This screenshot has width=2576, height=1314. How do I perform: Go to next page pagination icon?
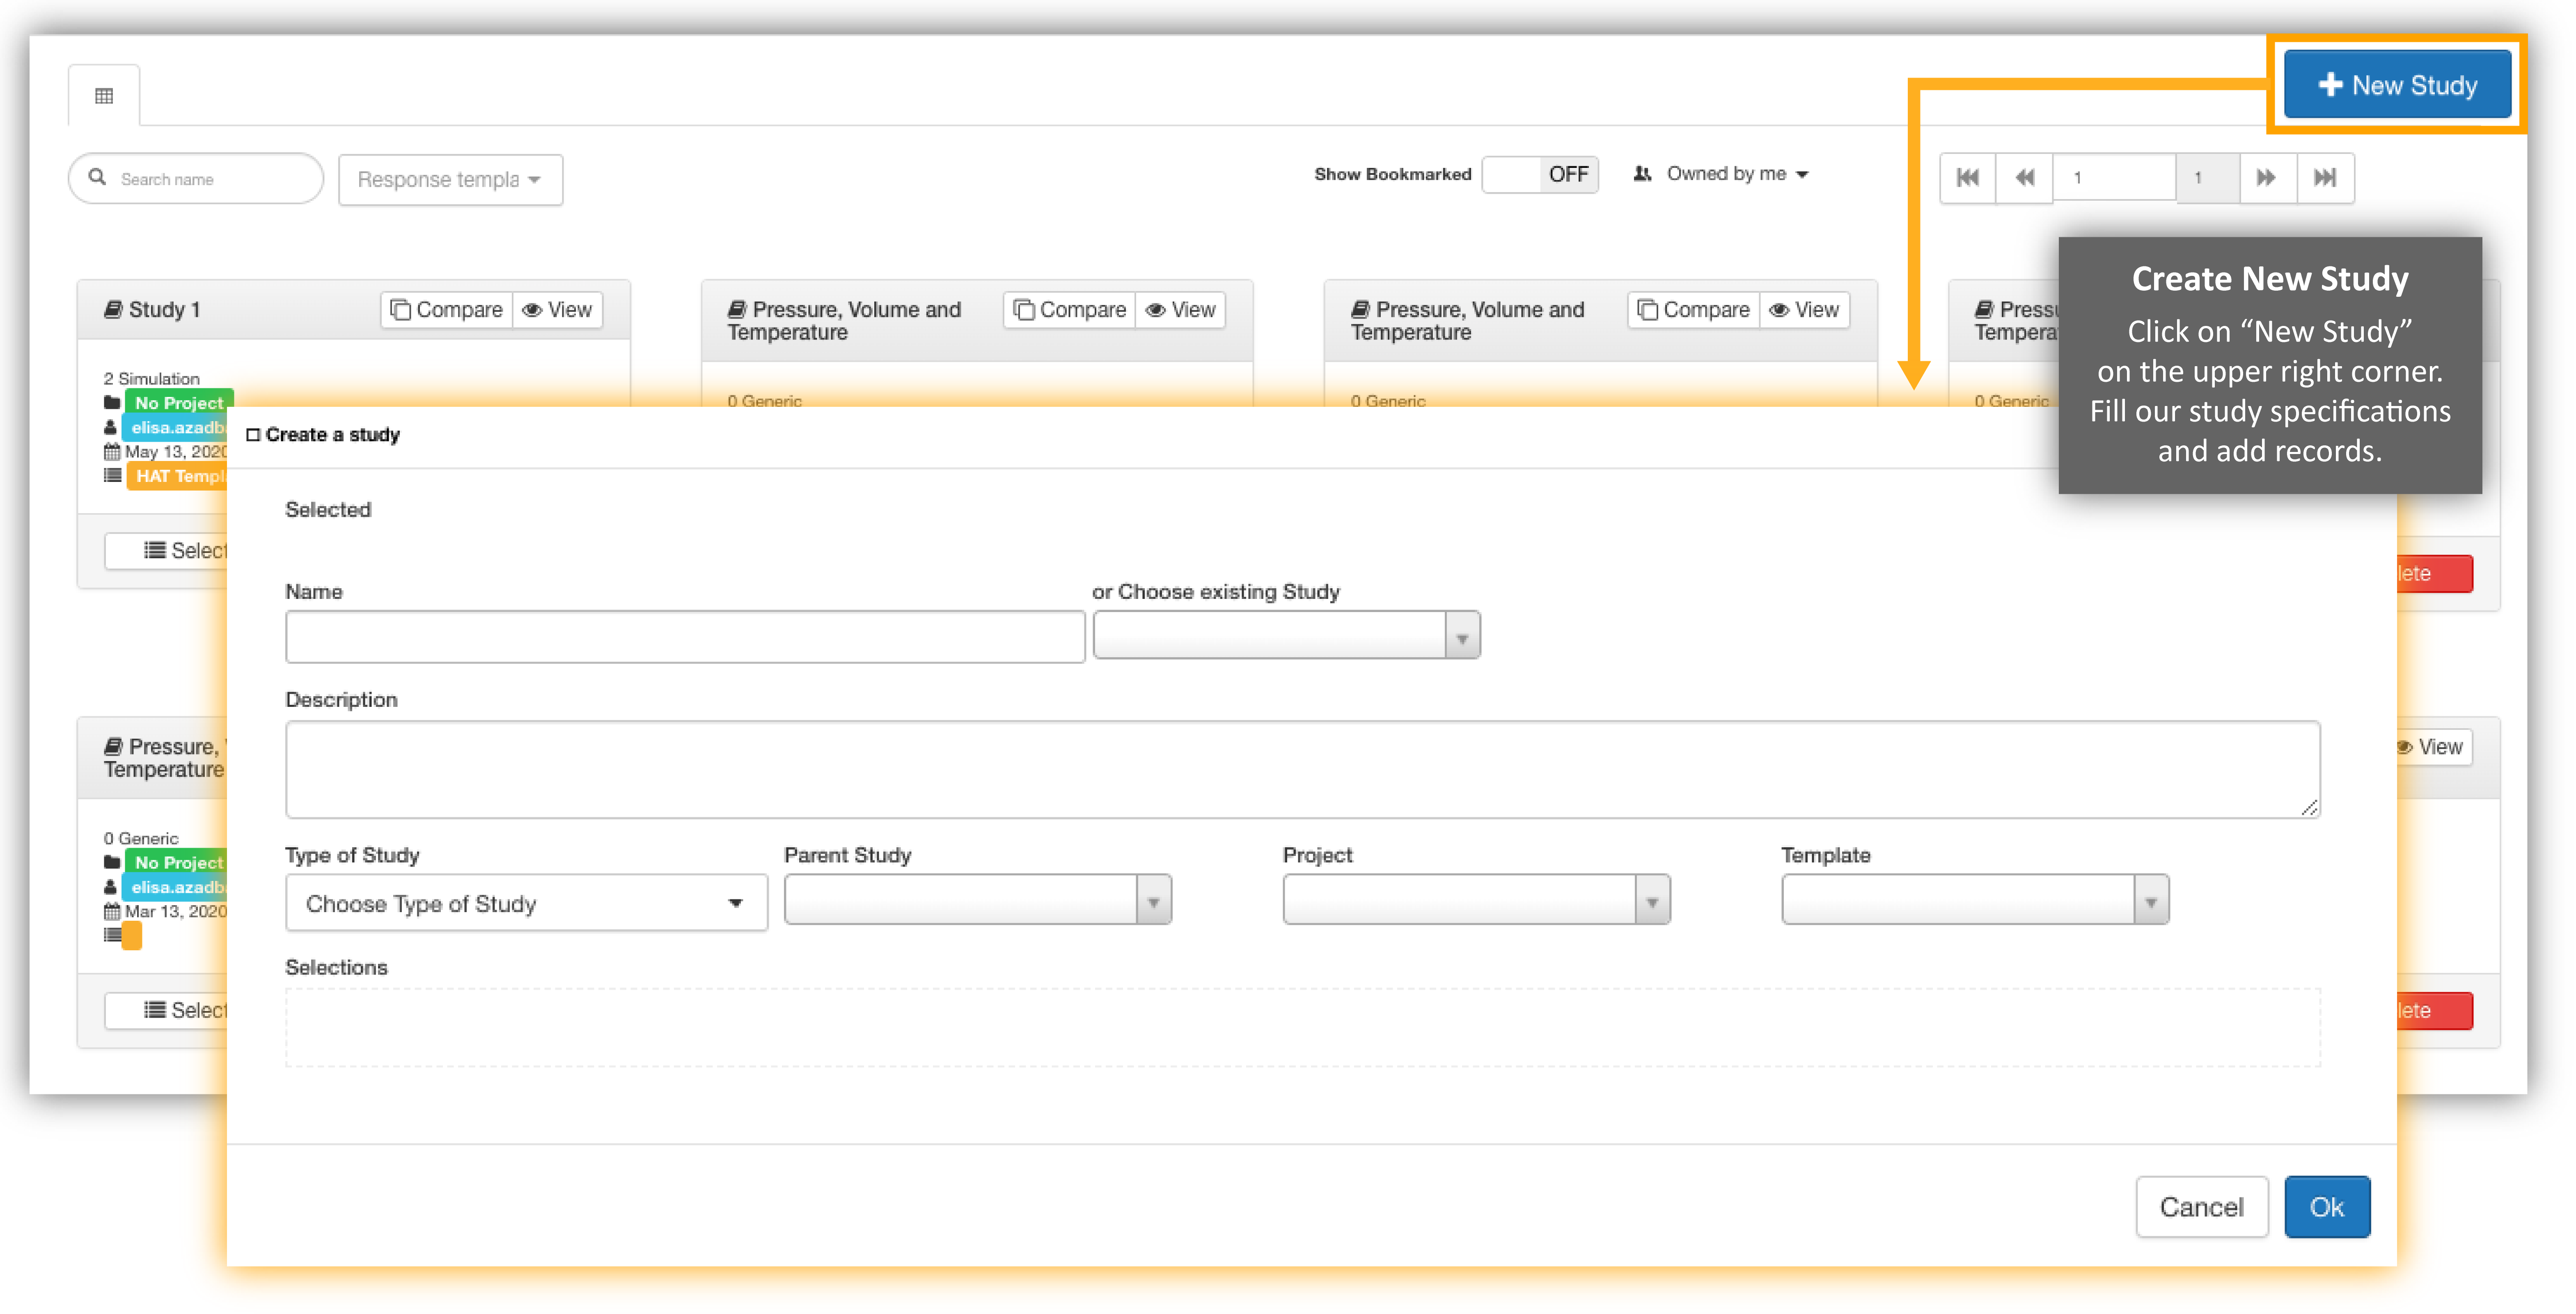[x=2266, y=178]
